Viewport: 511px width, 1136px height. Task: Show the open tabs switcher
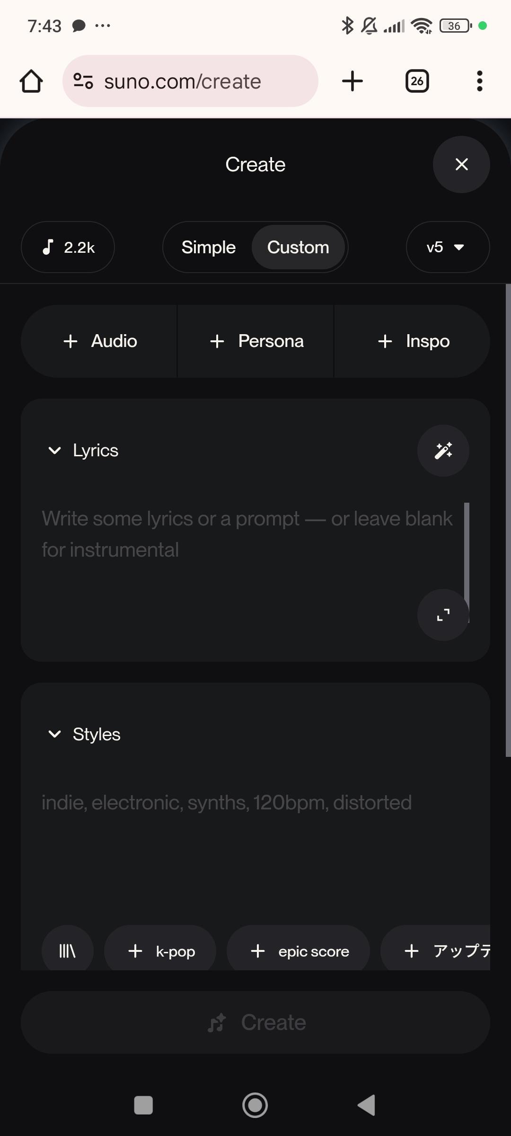(x=417, y=81)
